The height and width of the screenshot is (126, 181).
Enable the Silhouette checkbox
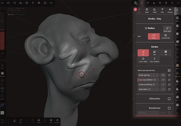(x=169, y=99)
